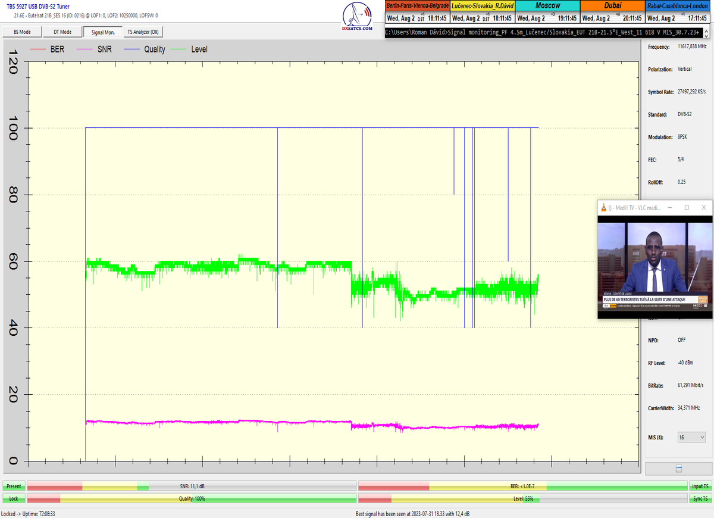Click the Level 55% meter bar
This screenshot has height=518, width=714.
click(522, 498)
